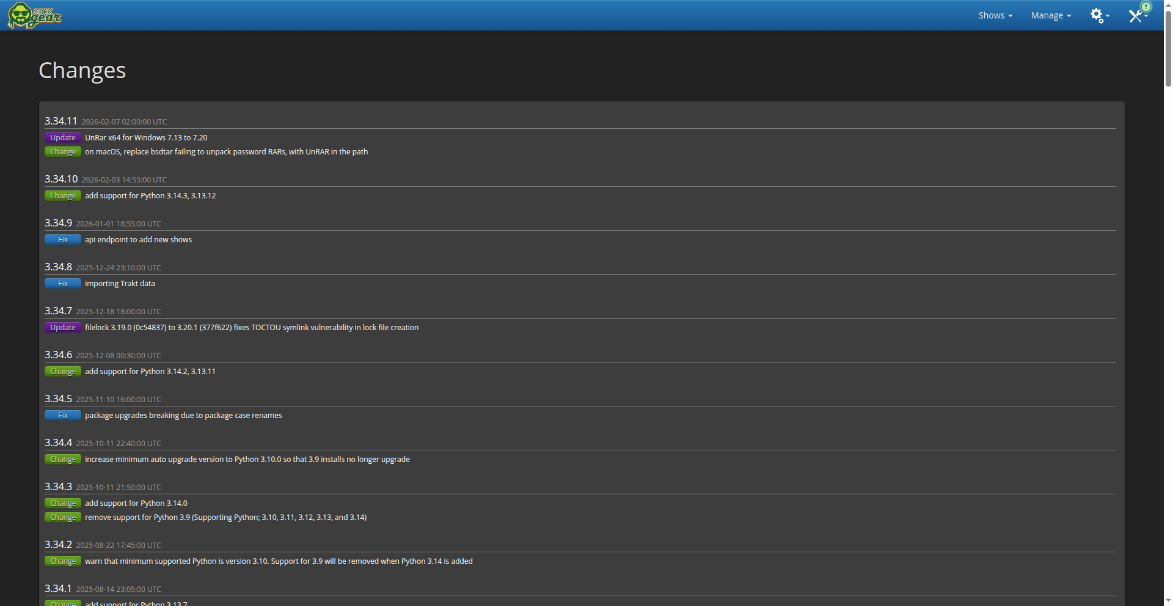1173x606 pixels.
Task: Click the 3.34.7 version heading
Action: click(58, 311)
